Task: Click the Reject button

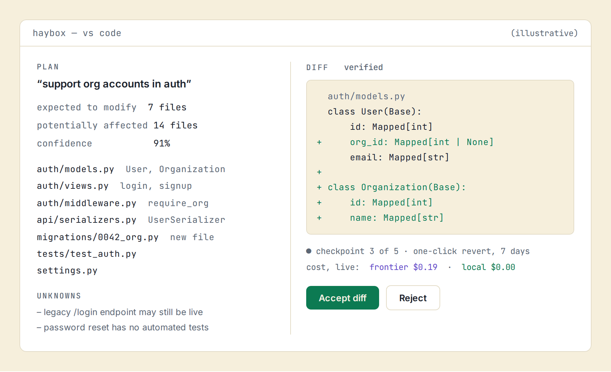Action: (413, 298)
